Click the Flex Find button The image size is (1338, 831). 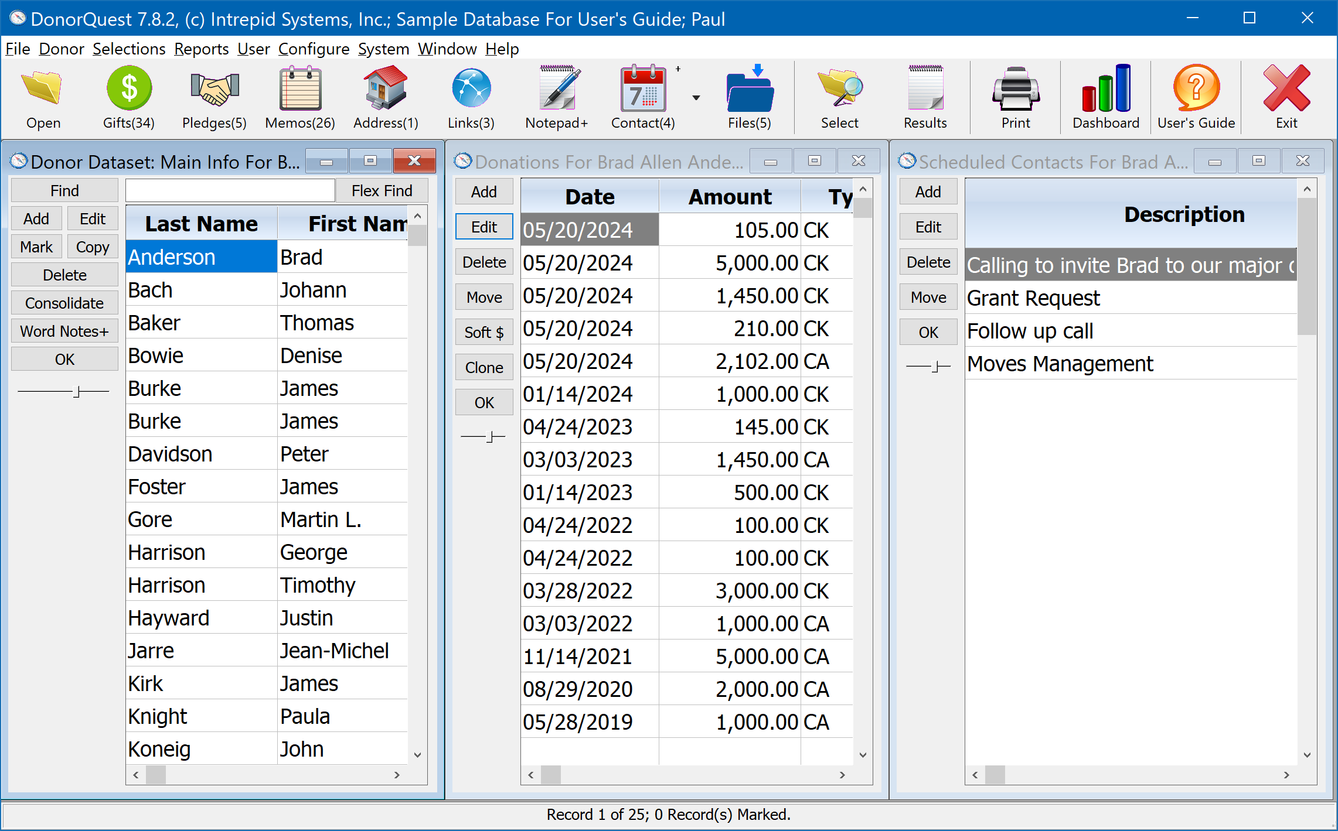click(383, 190)
